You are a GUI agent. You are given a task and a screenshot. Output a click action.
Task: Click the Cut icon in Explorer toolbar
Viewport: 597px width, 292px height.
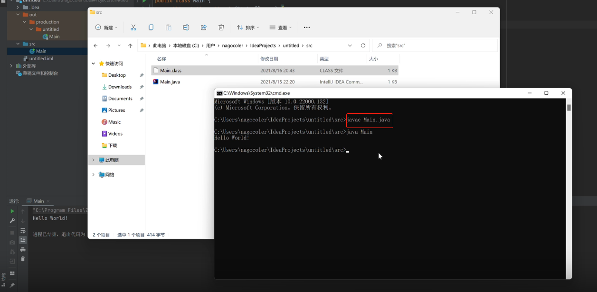click(x=133, y=27)
